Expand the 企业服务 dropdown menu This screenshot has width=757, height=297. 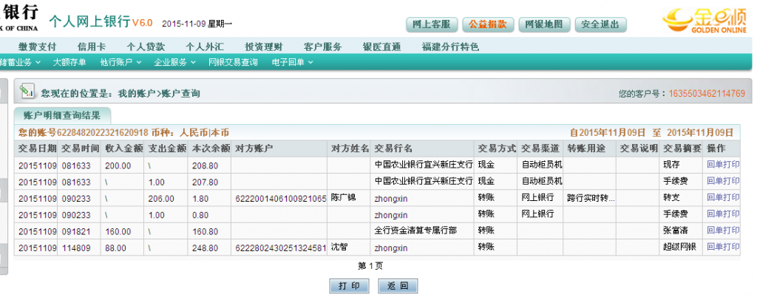[x=175, y=63]
